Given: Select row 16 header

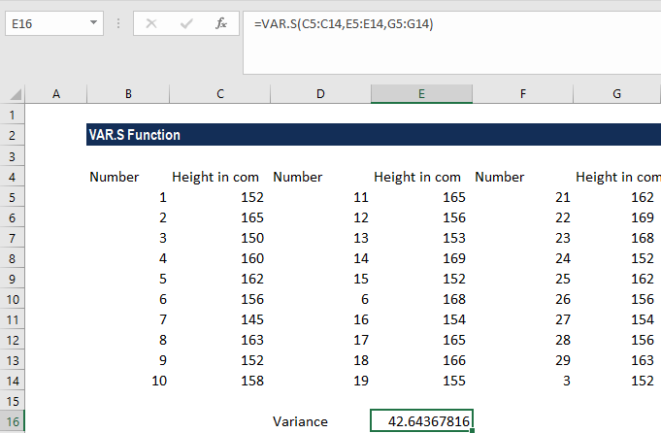Looking at the screenshot, I should 13,421.
